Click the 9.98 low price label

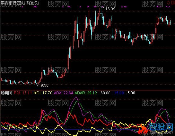point(45,85)
